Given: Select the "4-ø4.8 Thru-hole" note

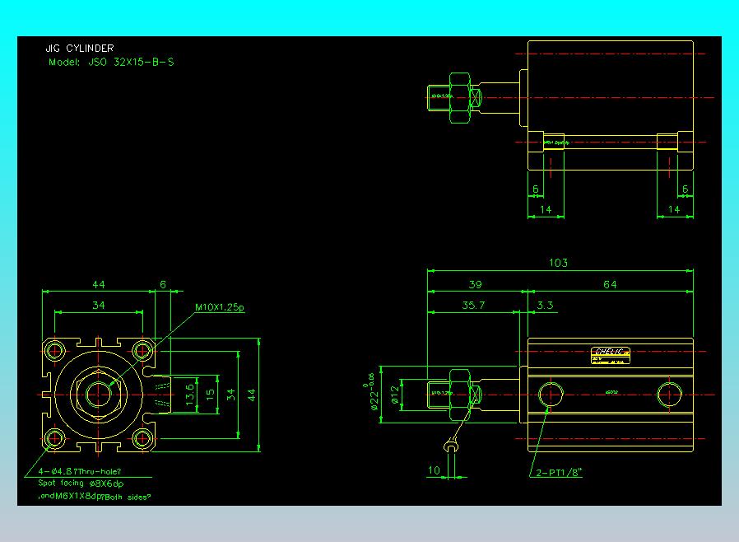Looking at the screenshot, I should tap(80, 471).
